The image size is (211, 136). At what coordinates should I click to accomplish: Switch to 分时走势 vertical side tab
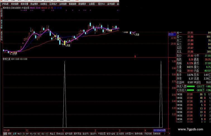(1, 12)
